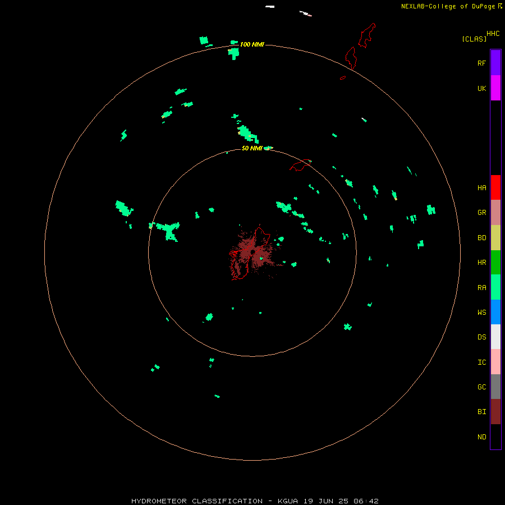Click the brown BI legend swatch

(x=495, y=412)
